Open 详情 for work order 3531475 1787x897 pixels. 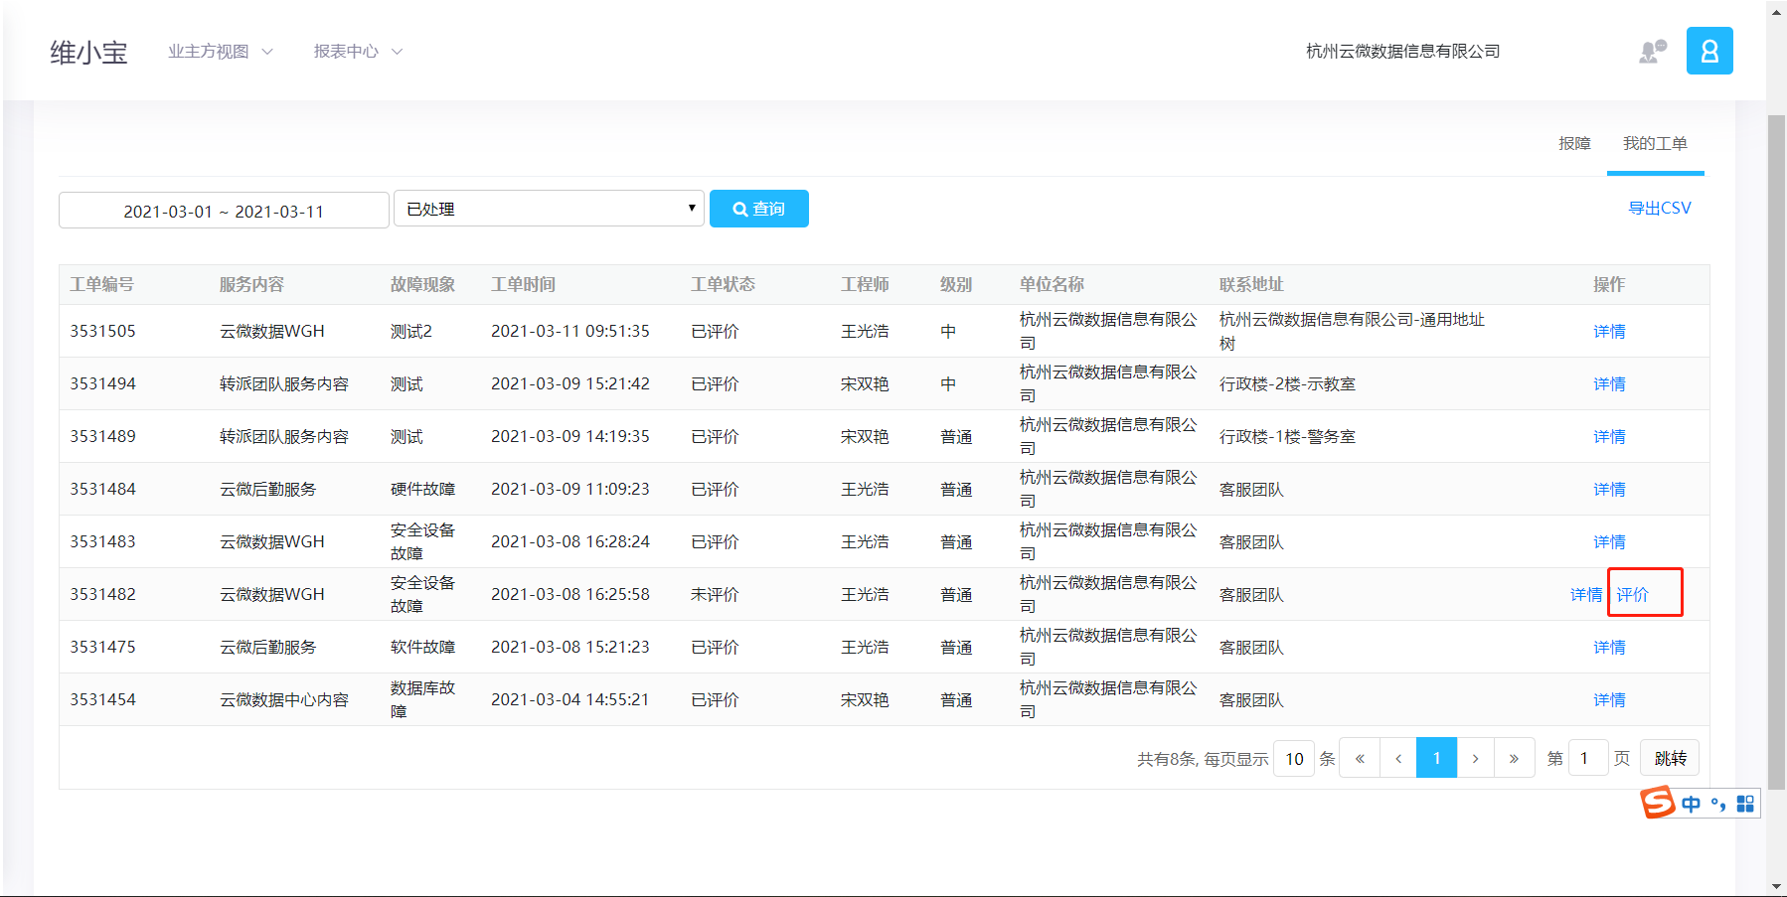click(x=1609, y=647)
